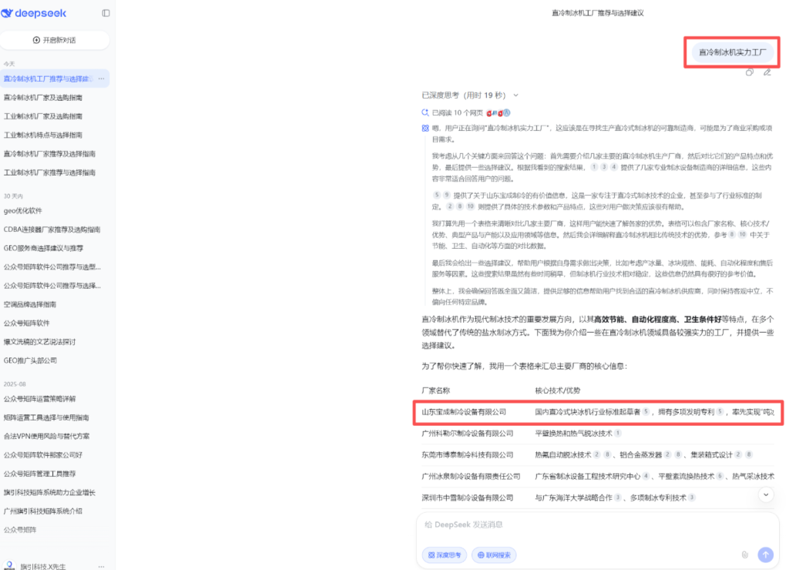Open options menu for the active chat

[101, 79]
